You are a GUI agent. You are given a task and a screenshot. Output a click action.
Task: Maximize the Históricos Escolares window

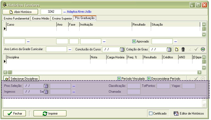click(x=198, y=5)
